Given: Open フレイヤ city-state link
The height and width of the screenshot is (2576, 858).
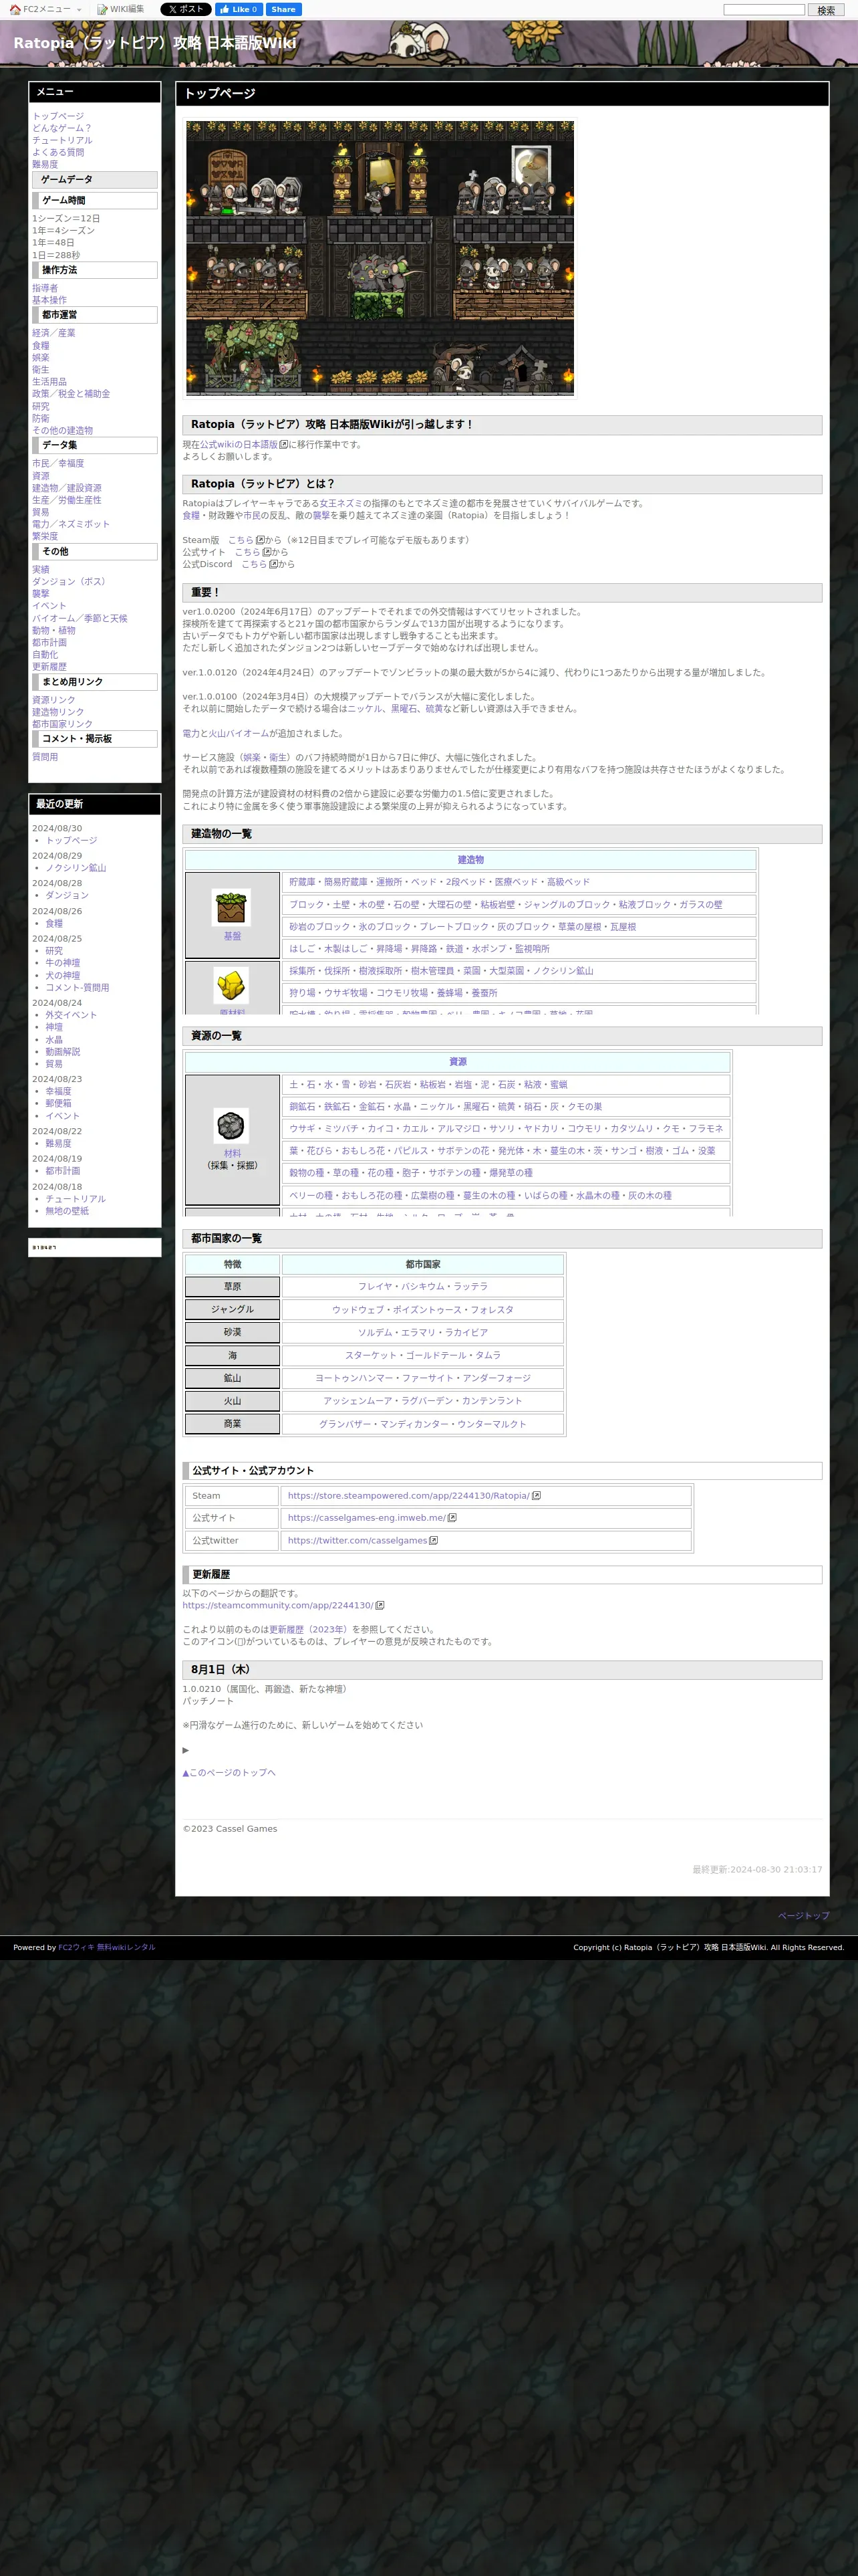Looking at the screenshot, I should (376, 1287).
